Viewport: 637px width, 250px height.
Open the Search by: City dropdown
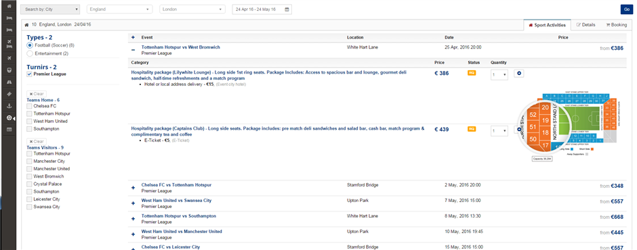coord(50,9)
